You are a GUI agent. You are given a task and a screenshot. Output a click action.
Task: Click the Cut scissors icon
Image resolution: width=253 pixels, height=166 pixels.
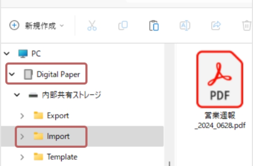[x=92, y=25]
